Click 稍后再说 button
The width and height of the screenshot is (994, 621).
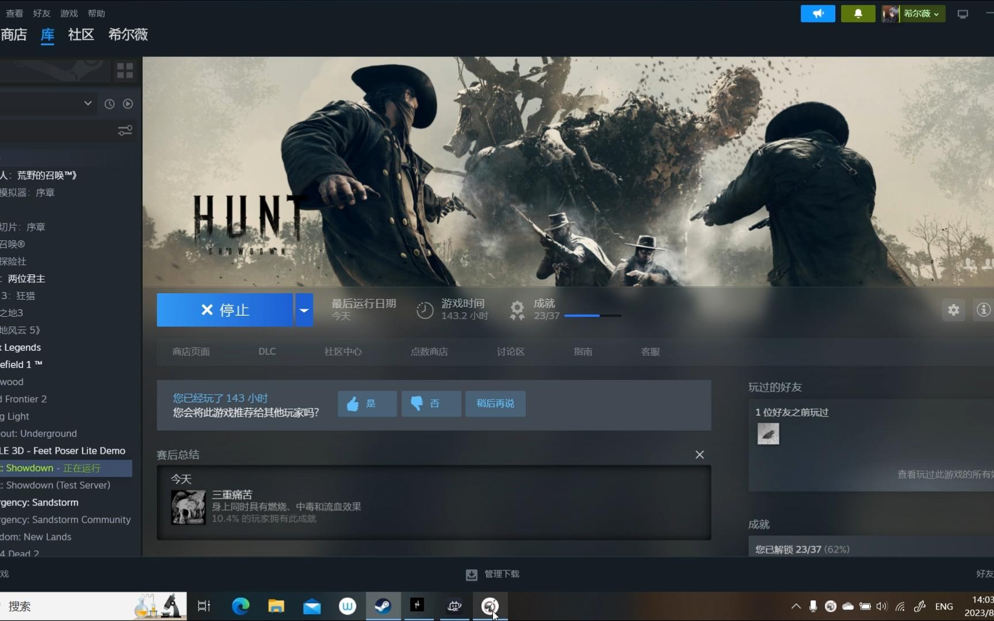coord(495,404)
